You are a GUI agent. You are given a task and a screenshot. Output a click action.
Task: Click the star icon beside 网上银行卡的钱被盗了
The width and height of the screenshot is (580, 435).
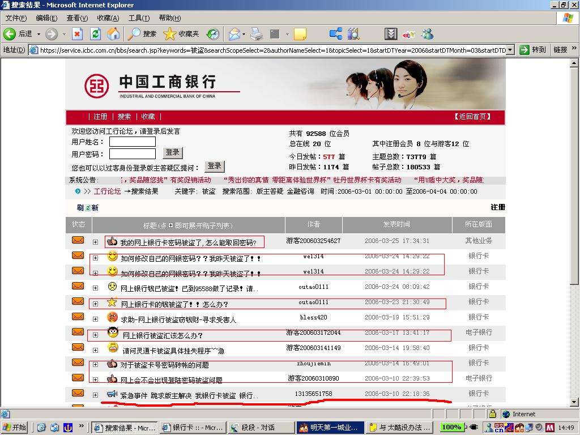(112, 302)
